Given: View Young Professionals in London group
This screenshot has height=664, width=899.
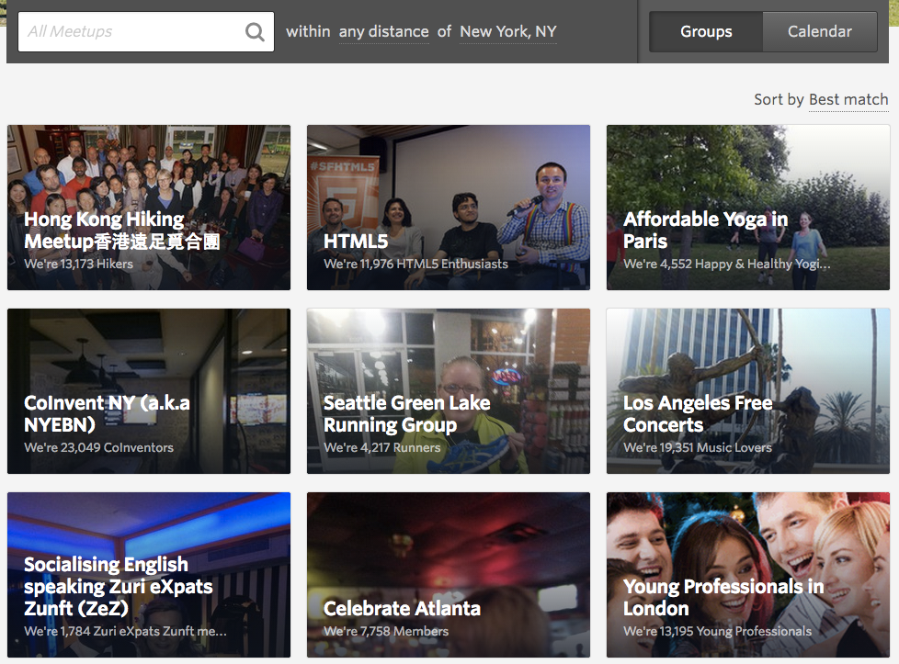Looking at the screenshot, I should (x=748, y=575).
